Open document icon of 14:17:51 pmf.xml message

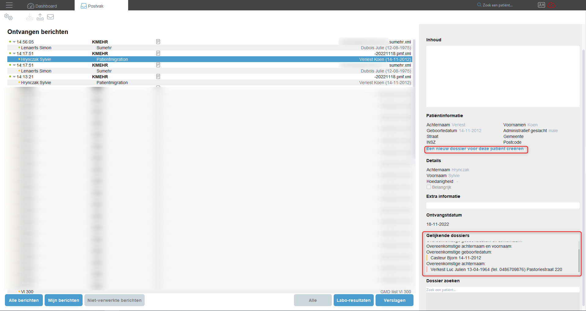(158, 53)
